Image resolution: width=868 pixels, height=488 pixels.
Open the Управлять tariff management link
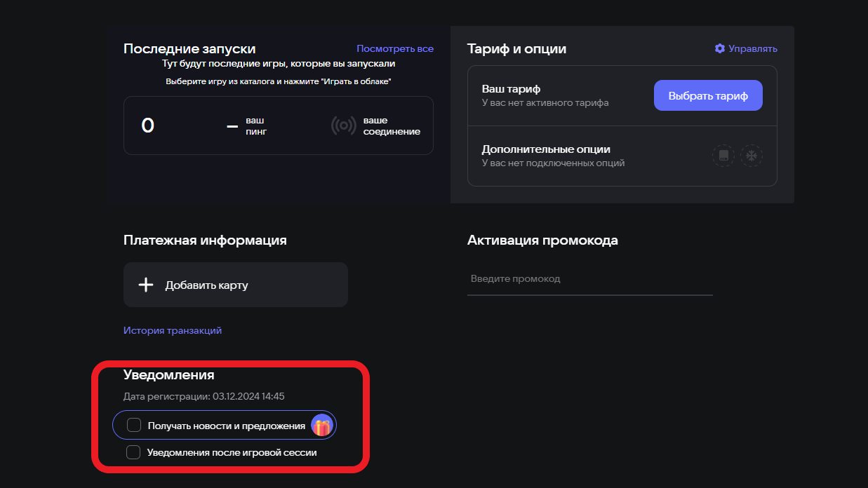753,48
